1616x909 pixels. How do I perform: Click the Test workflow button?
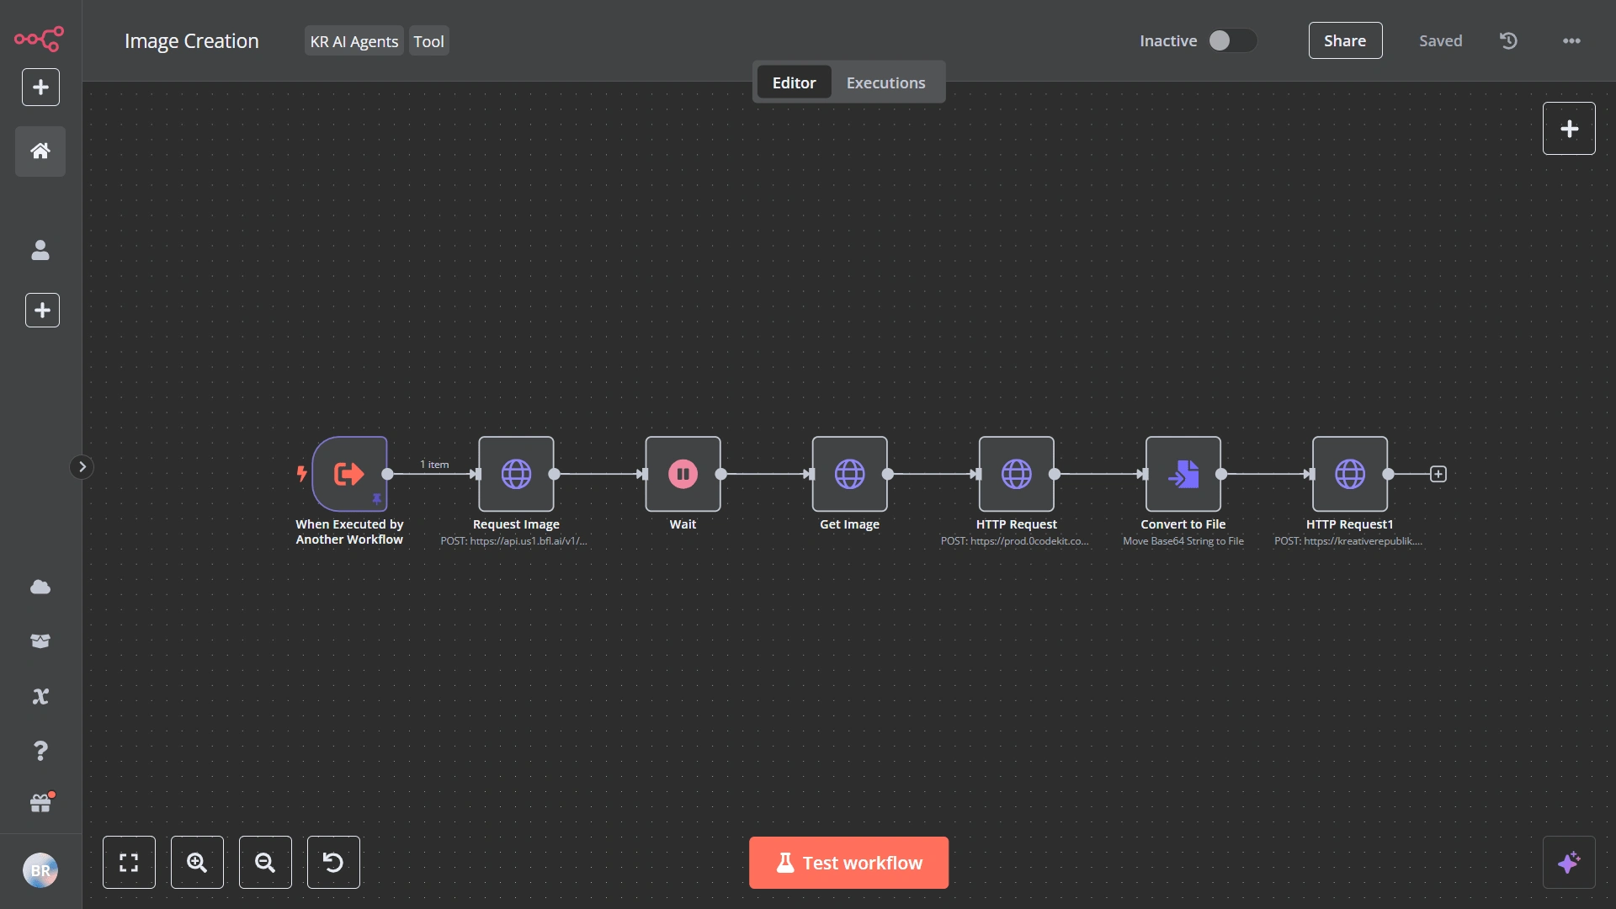tap(849, 863)
